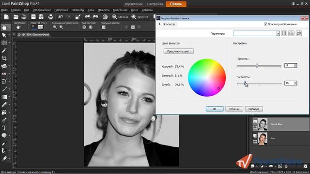
Task: Open the Файл menu
Action: (x=4, y=10)
